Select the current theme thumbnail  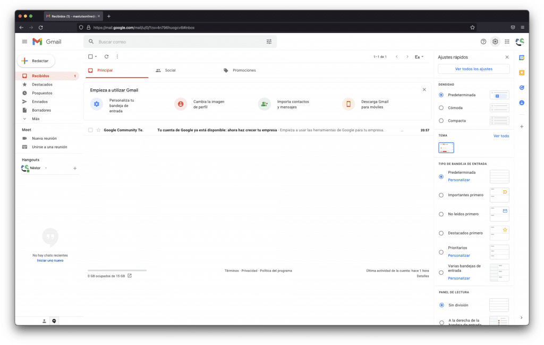446,147
